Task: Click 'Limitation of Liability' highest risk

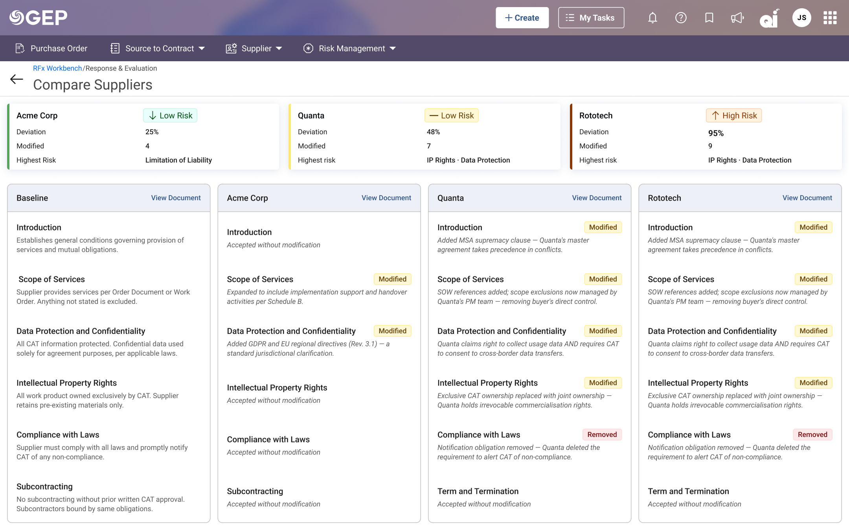Action: pyautogui.click(x=178, y=160)
